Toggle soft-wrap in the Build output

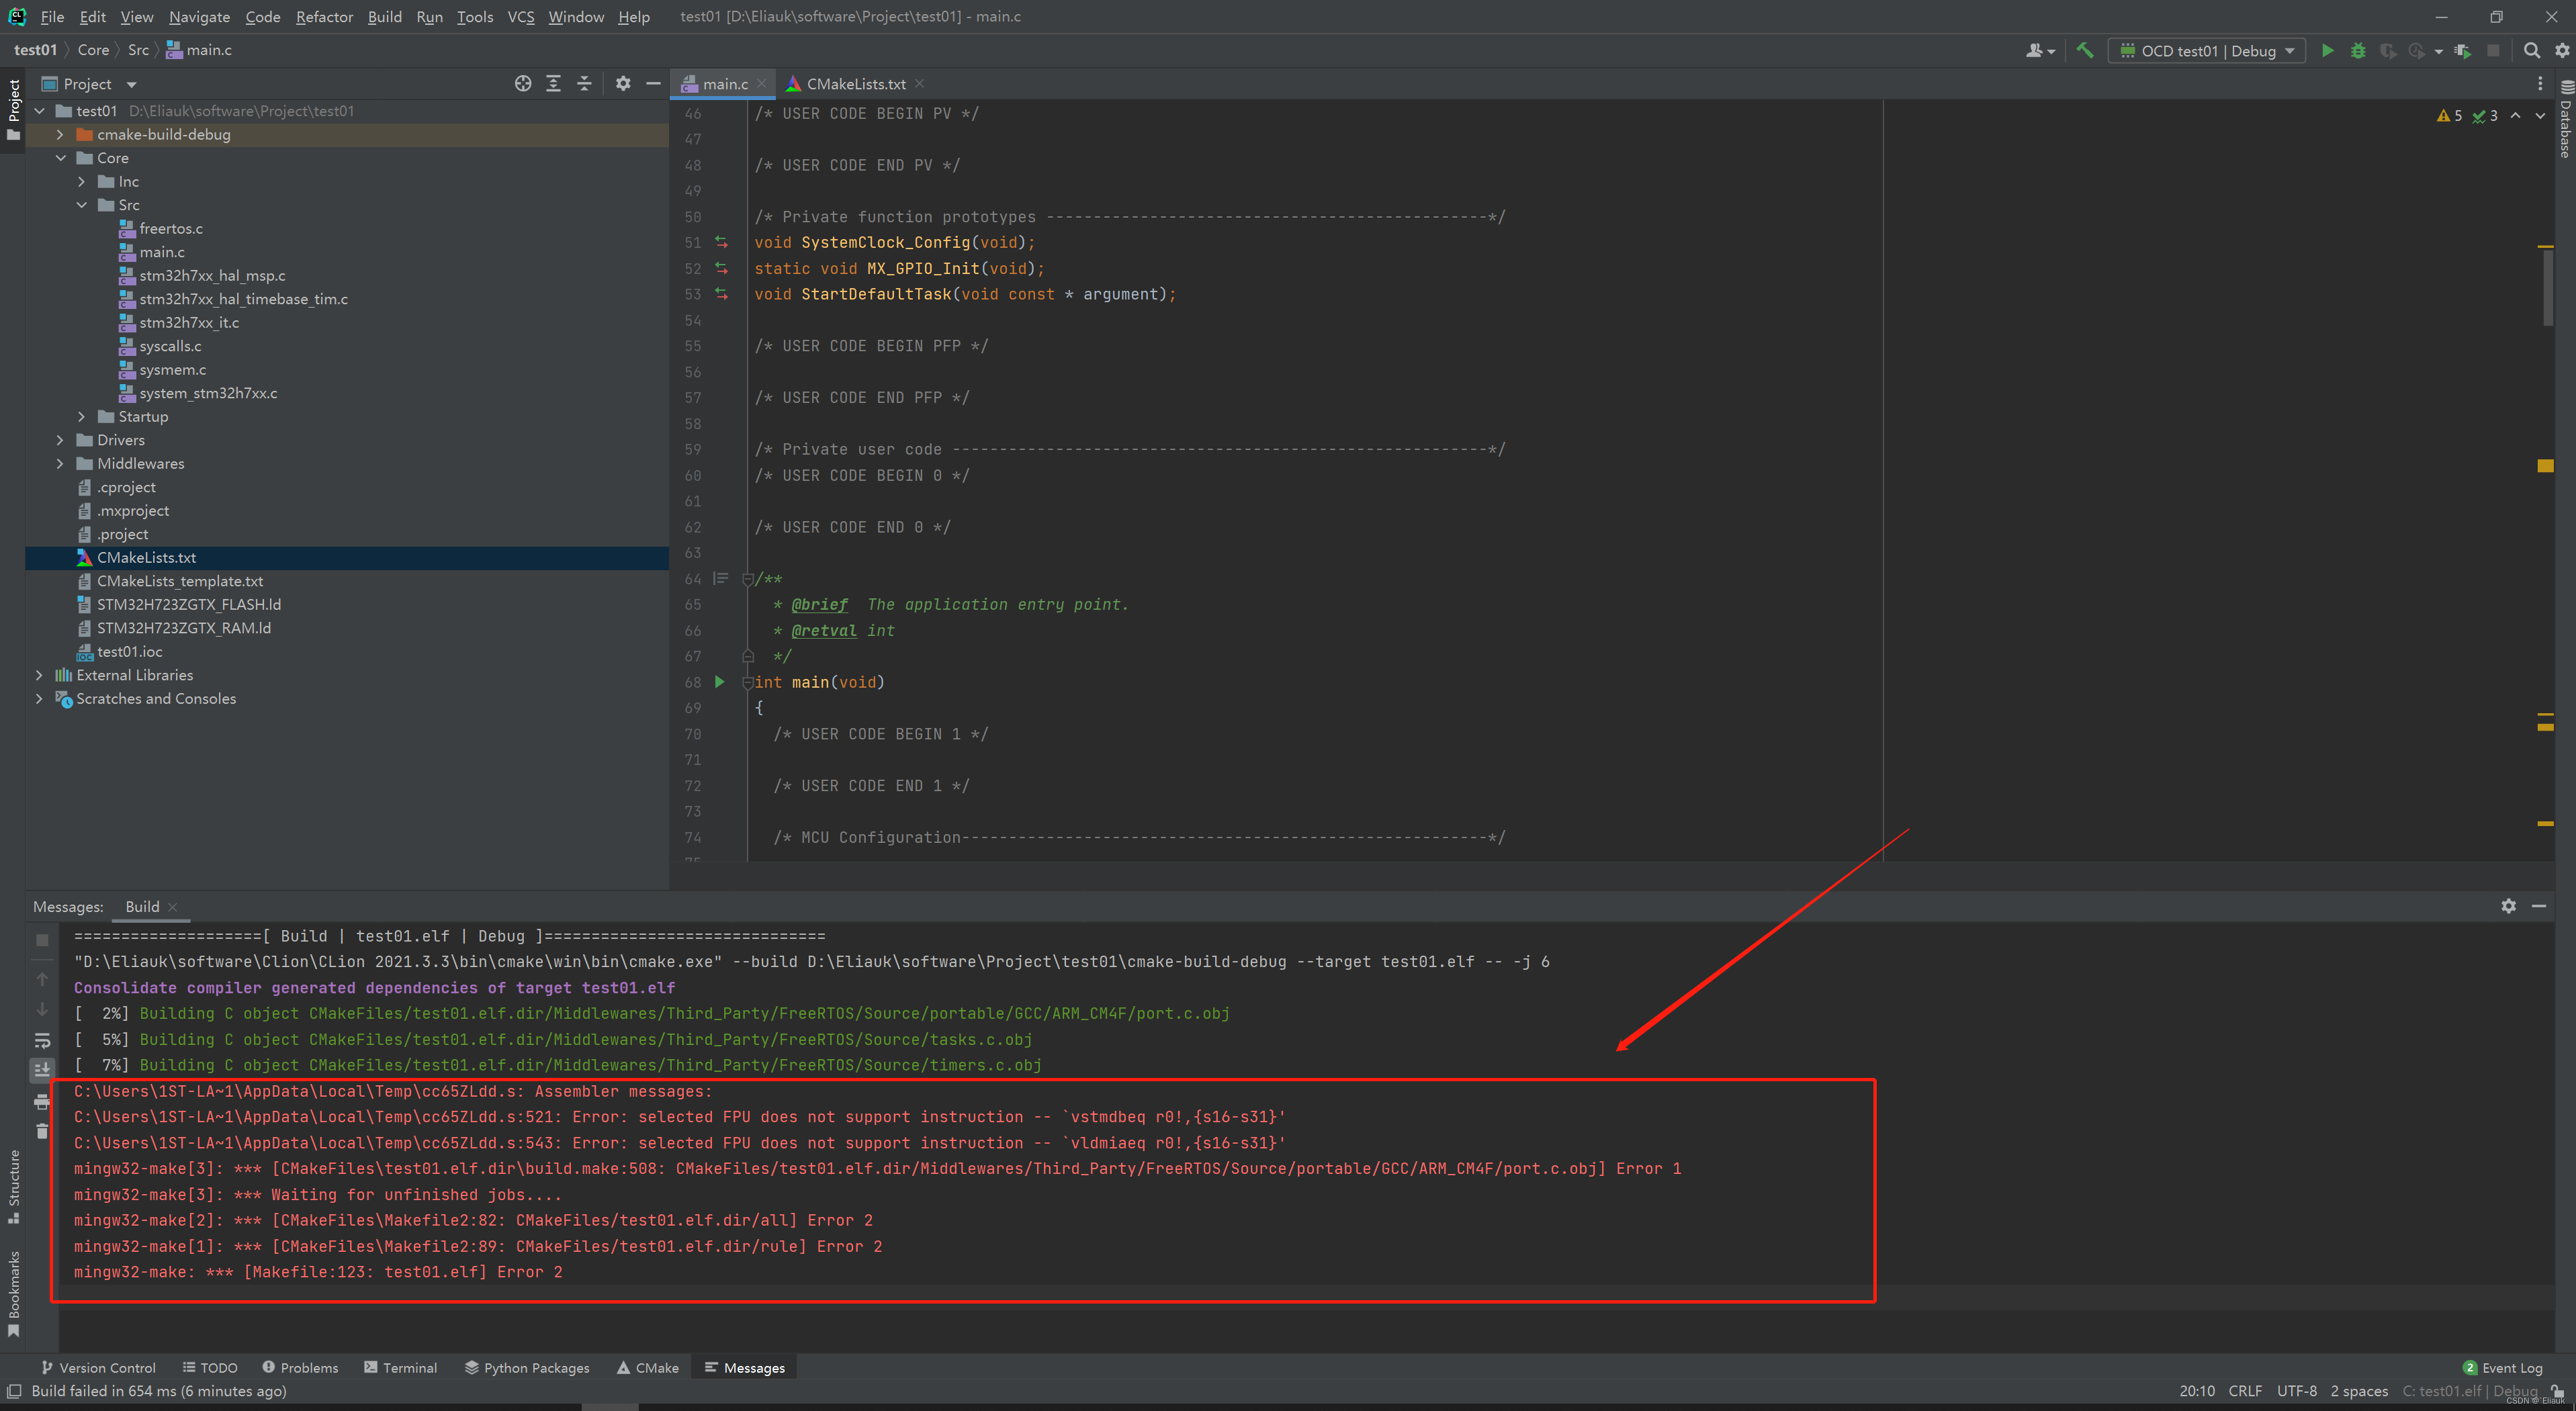42,1041
